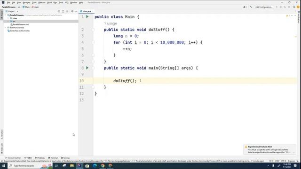Viewport: 301px width, 169px height.
Task: Open the View menu
Action: point(19,2)
